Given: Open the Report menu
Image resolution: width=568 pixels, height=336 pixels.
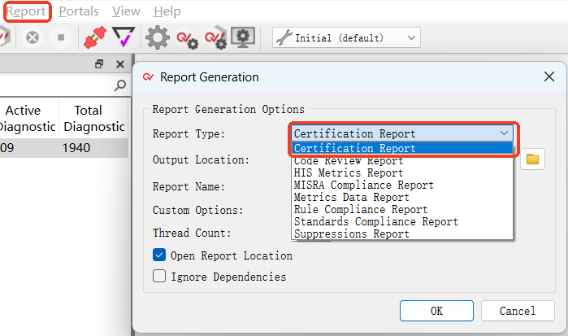Looking at the screenshot, I should (x=26, y=11).
